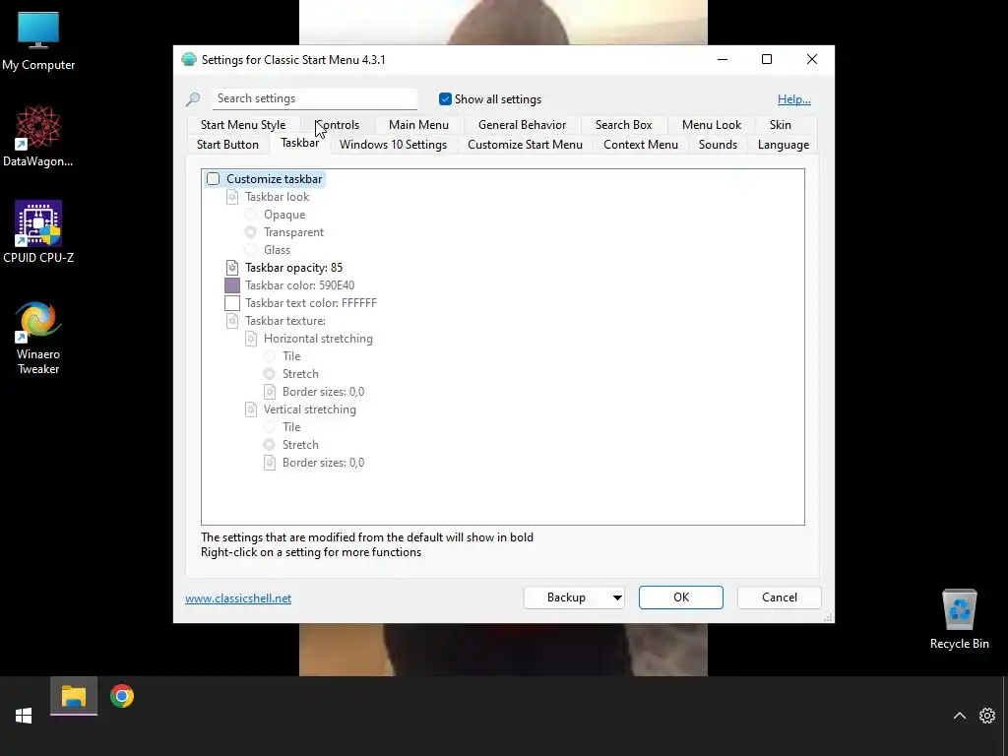Select the Opaque taskbar look
This screenshot has height=756, width=1008.
[251, 215]
